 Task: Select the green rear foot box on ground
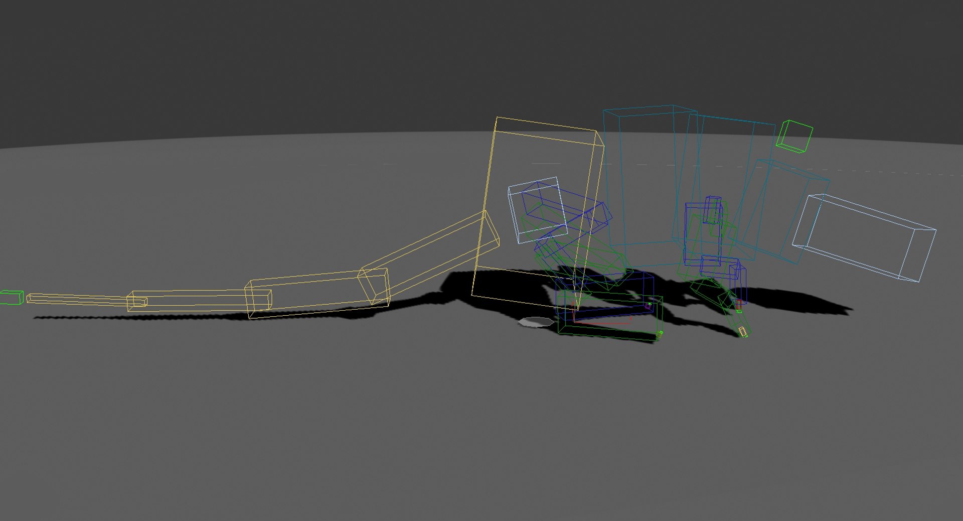click(609, 316)
